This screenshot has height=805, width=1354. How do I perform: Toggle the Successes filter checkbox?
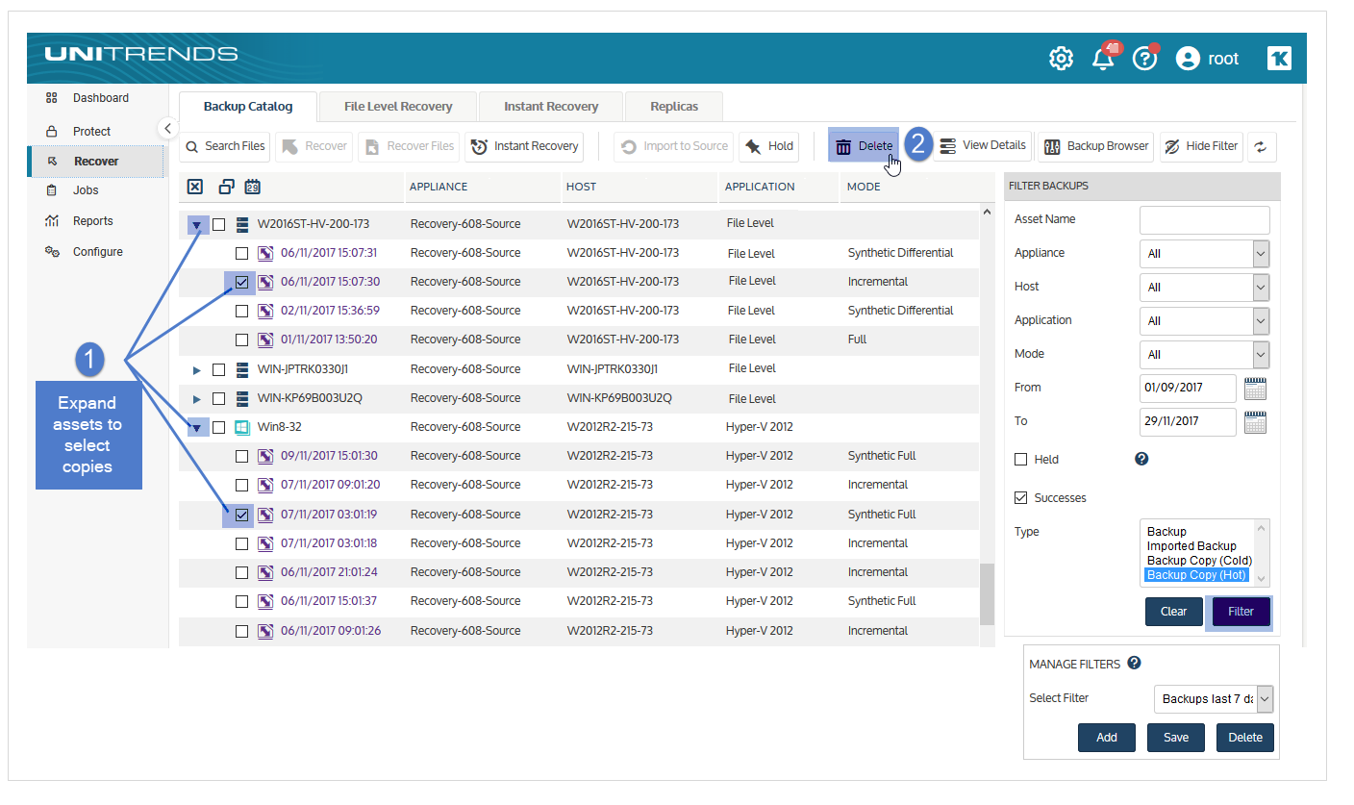coord(1021,498)
